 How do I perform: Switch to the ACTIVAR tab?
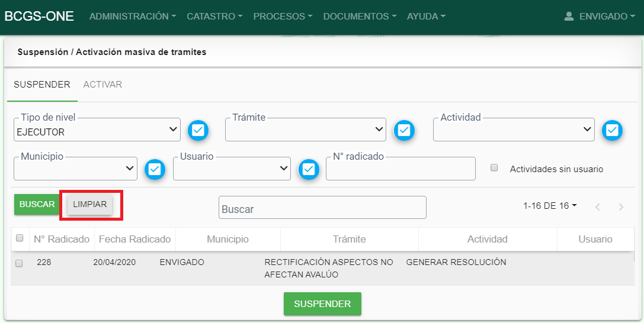[x=102, y=85]
